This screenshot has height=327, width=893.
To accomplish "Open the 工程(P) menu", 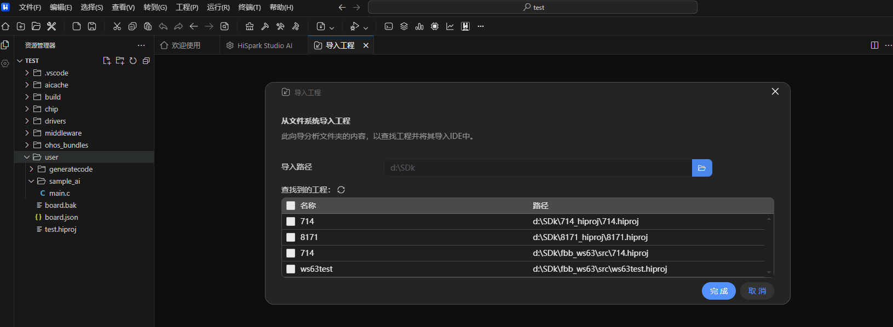I will click(187, 7).
